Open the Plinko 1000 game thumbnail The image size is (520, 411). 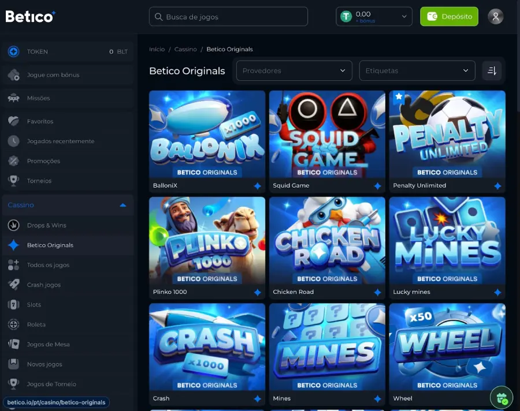(207, 241)
